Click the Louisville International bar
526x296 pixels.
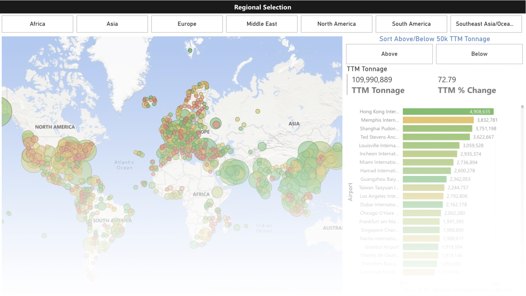point(431,146)
